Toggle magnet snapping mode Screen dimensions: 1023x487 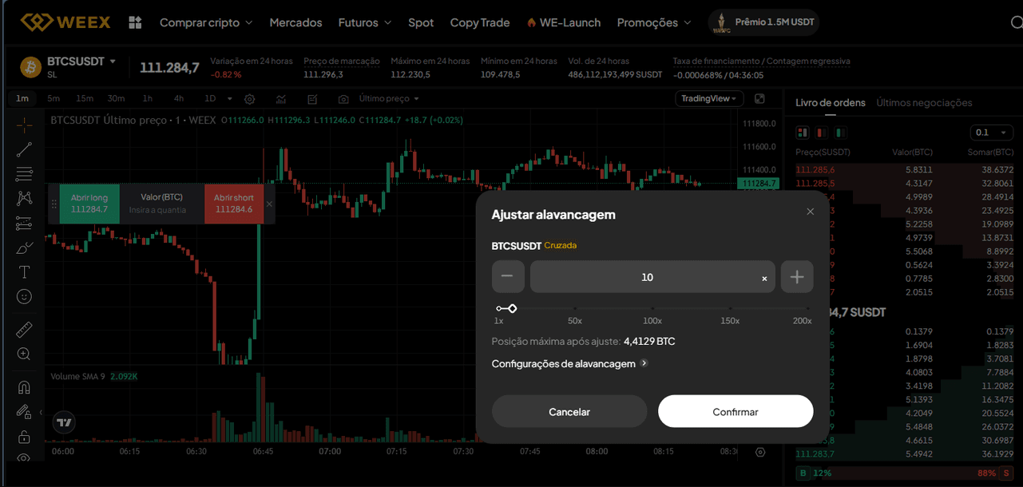24,386
